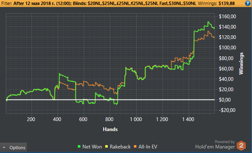
Task: Click the Filter: label in the header
Action: [x=7, y=3]
